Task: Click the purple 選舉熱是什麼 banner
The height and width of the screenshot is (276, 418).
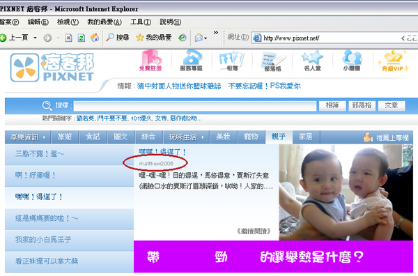Action: [273, 256]
